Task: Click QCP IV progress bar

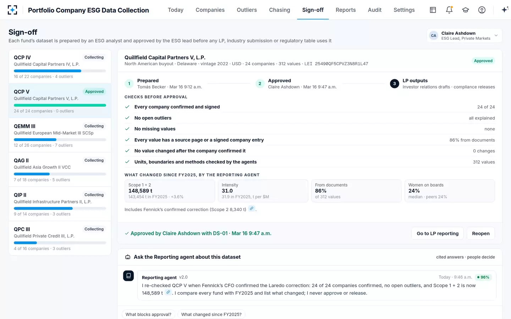Action: point(60,71)
